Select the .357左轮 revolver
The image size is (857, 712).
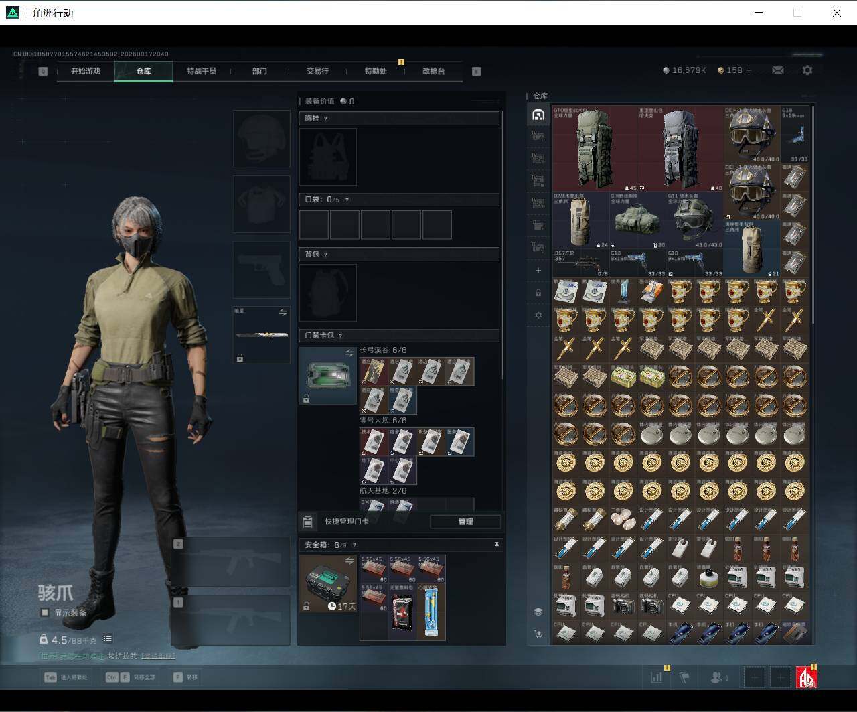[581, 263]
